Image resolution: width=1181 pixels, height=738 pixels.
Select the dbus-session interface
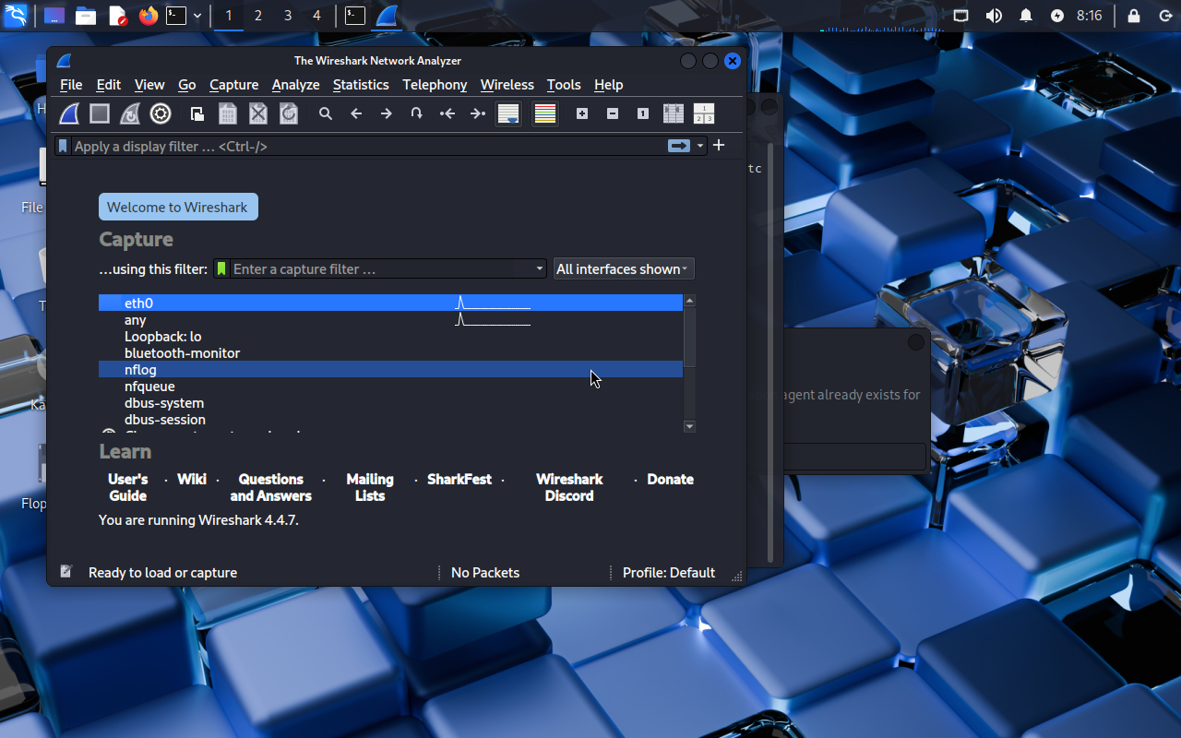tap(390, 419)
